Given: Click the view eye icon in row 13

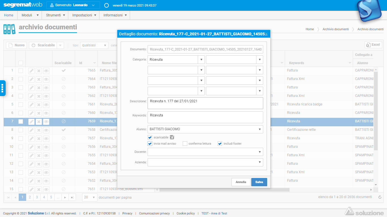Looking at the screenshot, I should (x=46, y=172).
